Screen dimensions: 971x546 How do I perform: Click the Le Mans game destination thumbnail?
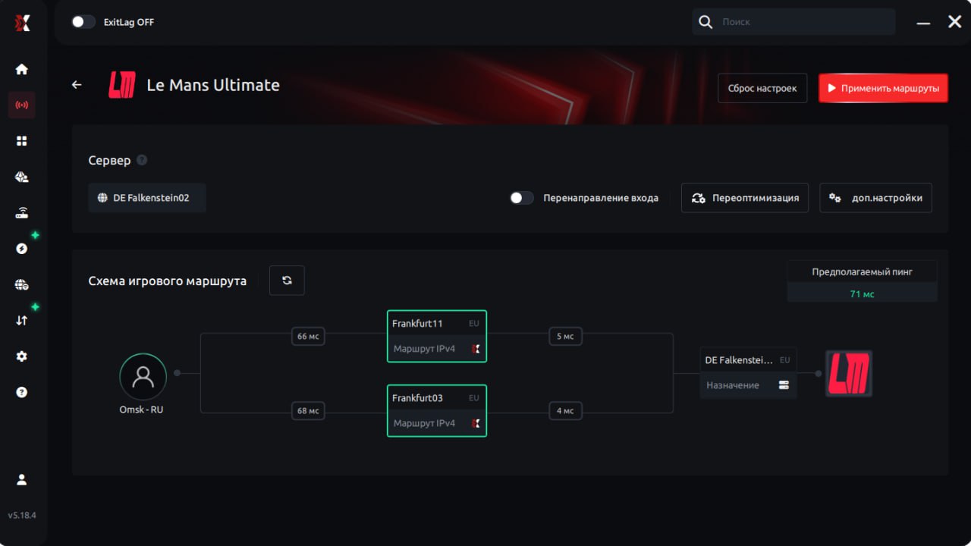pyautogui.click(x=849, y=373)
